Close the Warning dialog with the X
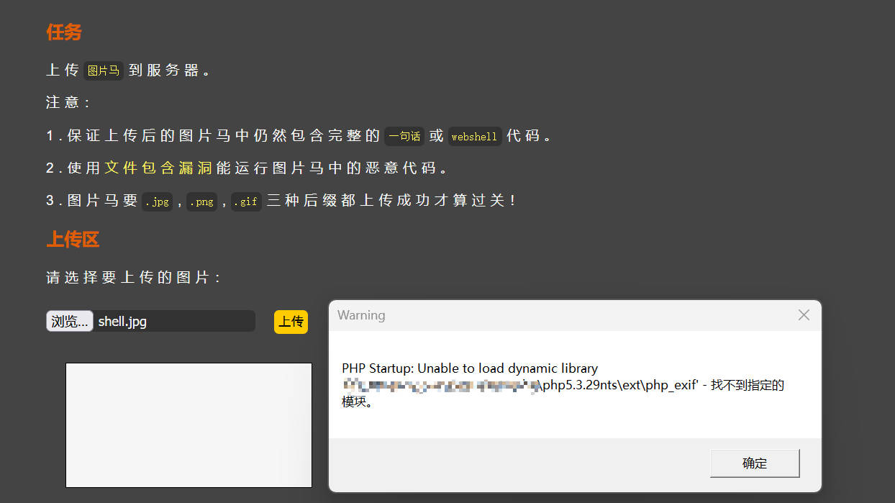 pyautogui.click(x=804, y=315)
